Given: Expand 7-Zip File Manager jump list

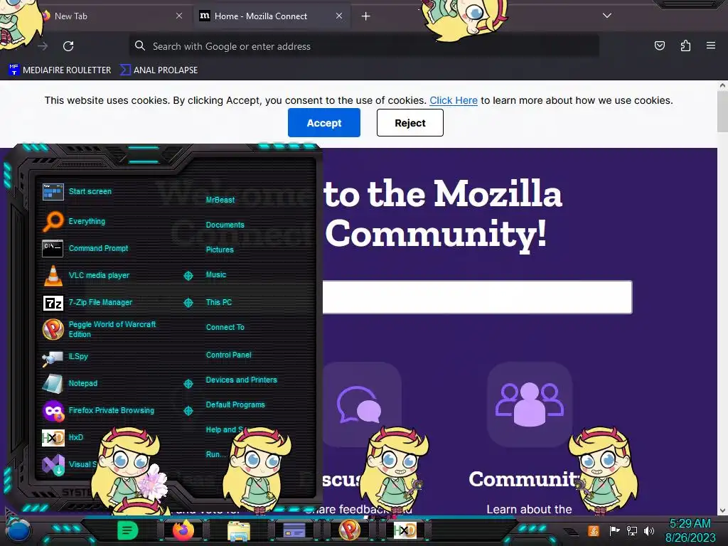Looking at the screenshot, I should click(x=188, y=303).
